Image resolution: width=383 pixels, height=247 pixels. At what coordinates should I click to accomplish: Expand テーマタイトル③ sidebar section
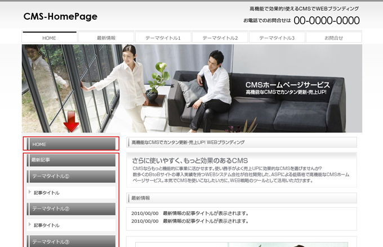71,241
